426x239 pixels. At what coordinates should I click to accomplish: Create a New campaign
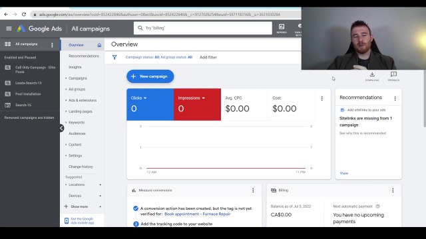pos(150,76)
